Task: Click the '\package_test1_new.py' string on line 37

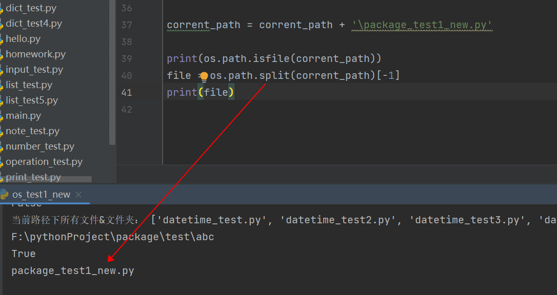Action: click(422, 25)
